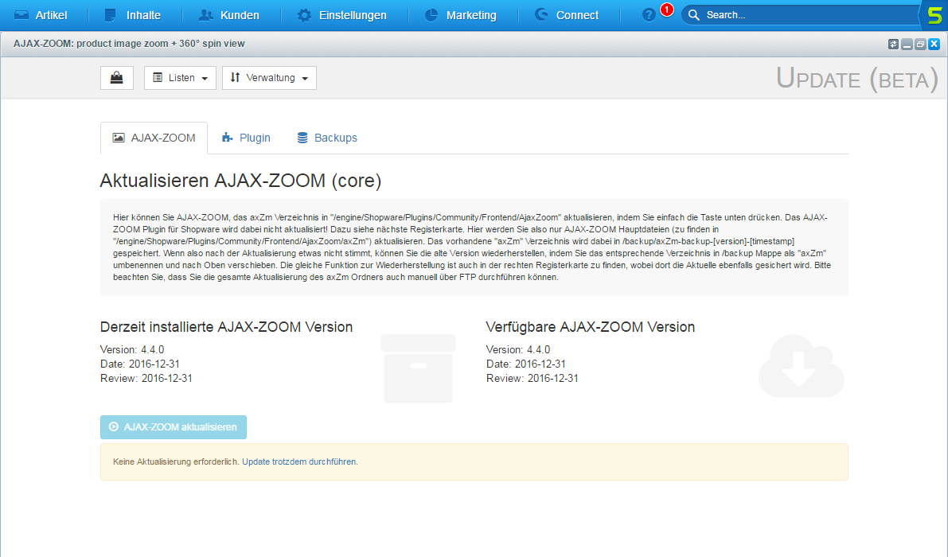Click the Derzeit installierte AJAX-ZOOM Version heading

tap(226, 327)
